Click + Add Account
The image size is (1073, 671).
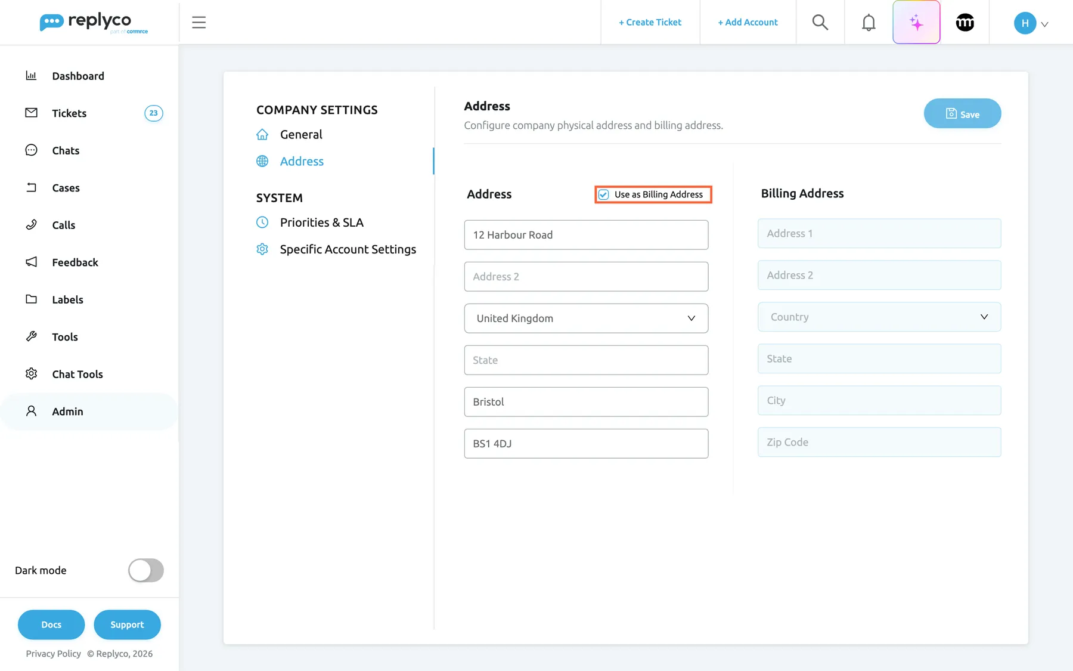(748, 23)
